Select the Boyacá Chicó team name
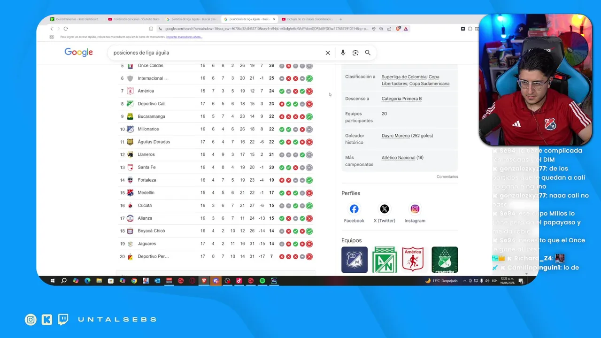Screen dimensions: 601x338 [151, 231]
